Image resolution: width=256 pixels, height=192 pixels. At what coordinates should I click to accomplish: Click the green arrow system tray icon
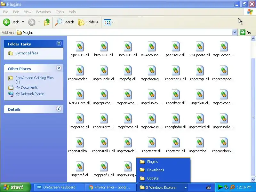pos(220,187)
